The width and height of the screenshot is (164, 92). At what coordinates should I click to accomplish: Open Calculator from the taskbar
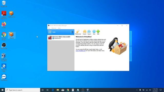[x=73, y=90]
